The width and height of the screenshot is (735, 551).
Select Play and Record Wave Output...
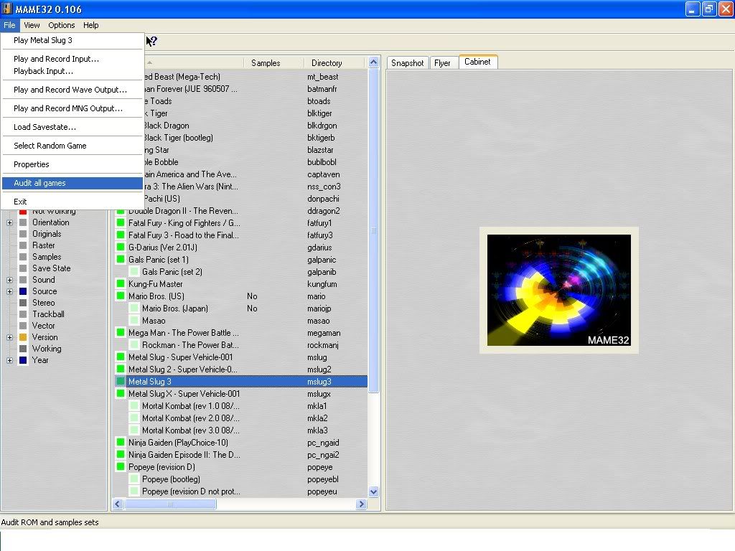tap(72, 90)
